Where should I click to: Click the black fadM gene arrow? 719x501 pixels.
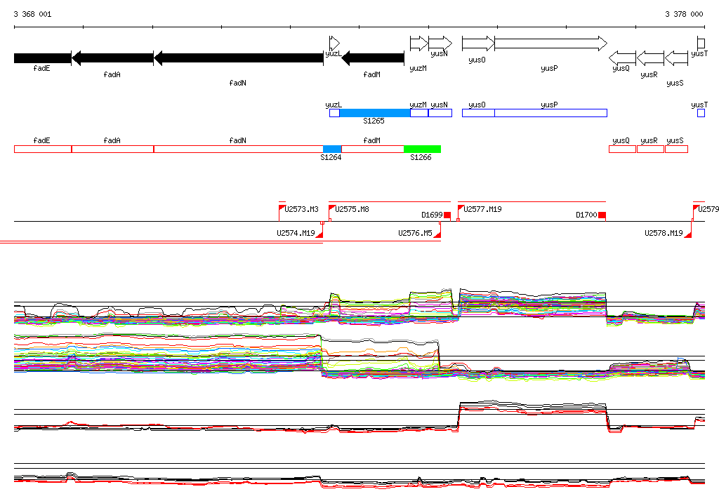[373, 58]
